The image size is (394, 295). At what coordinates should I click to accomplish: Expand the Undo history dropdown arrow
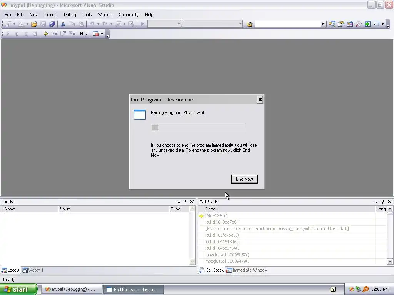tap(98, 24)
